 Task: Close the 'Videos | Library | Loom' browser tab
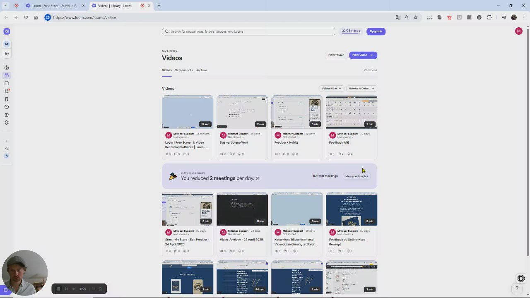point(149,6)
